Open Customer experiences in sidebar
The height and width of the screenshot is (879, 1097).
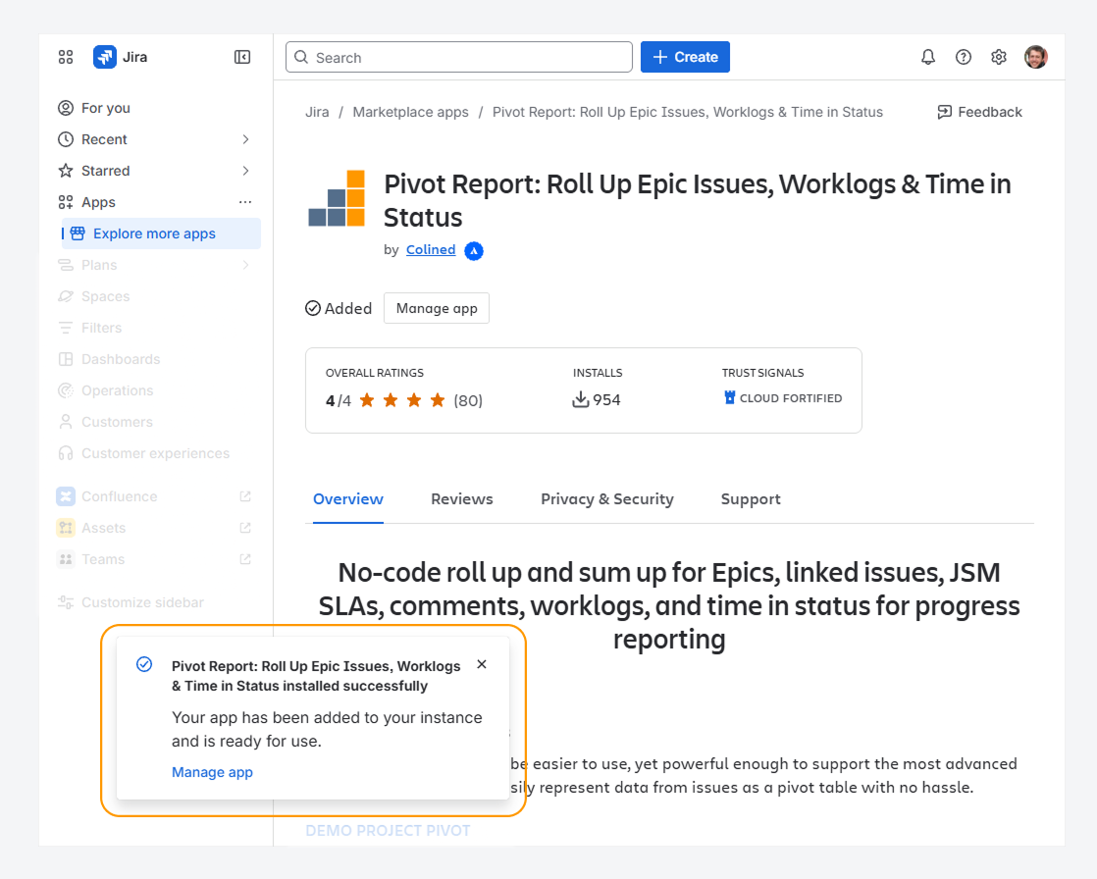coord(155,454)
